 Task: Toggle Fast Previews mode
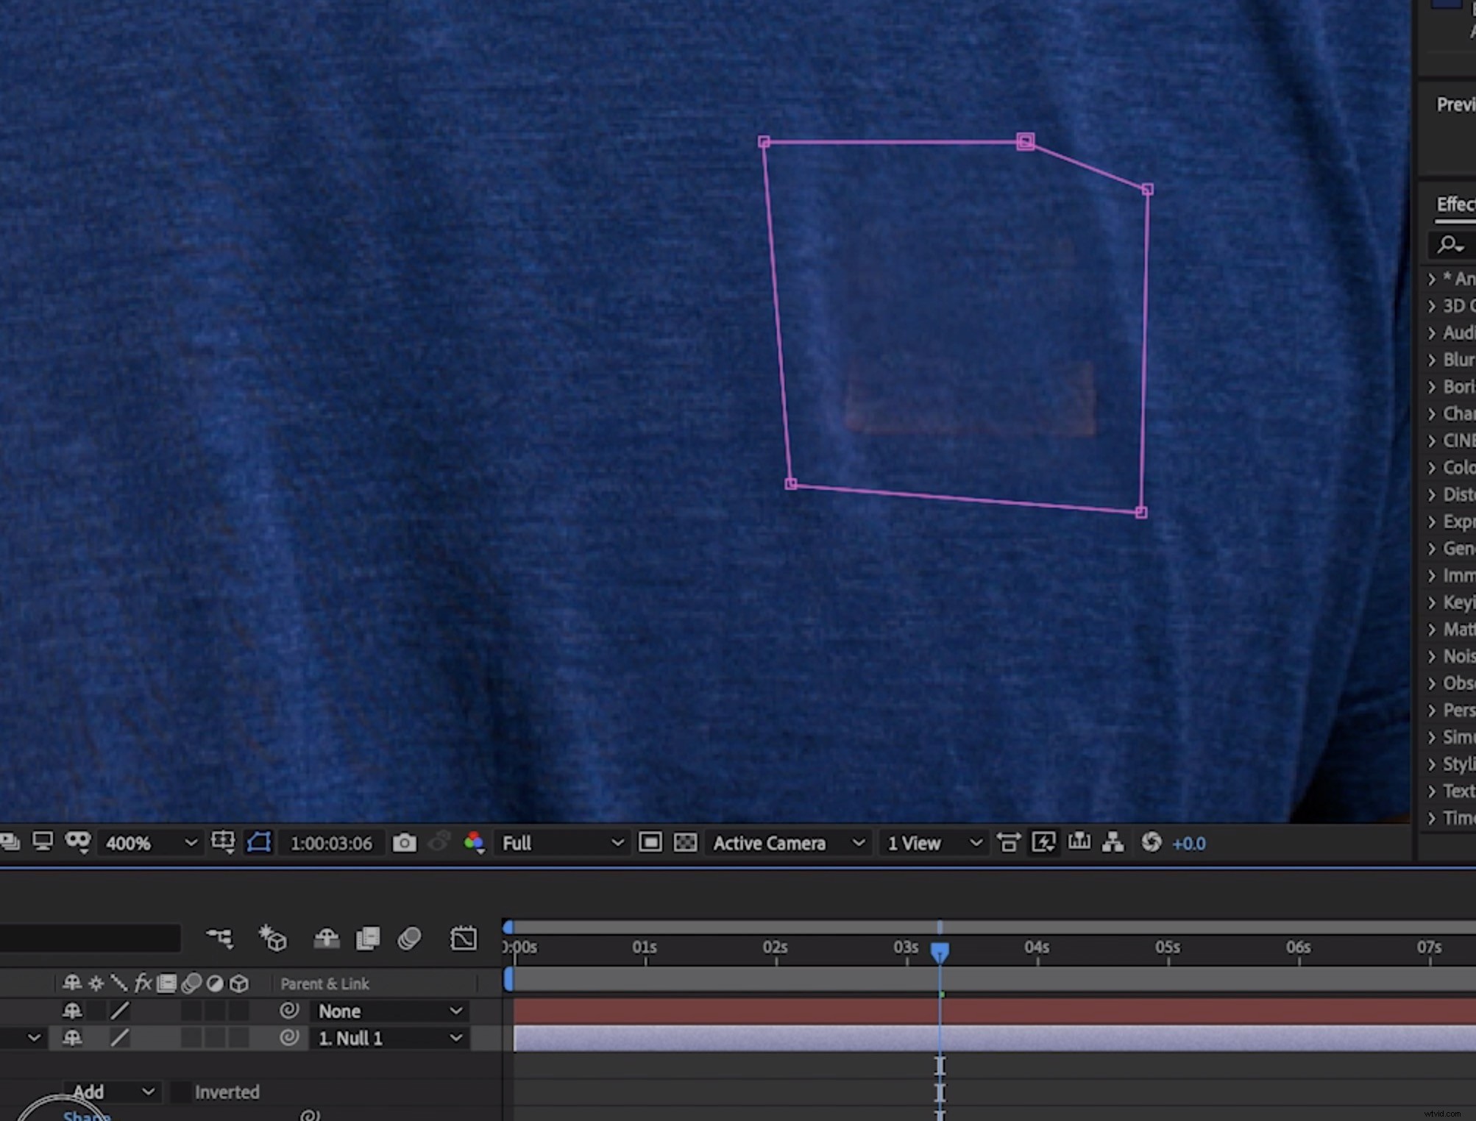[x=1043, y=843]
